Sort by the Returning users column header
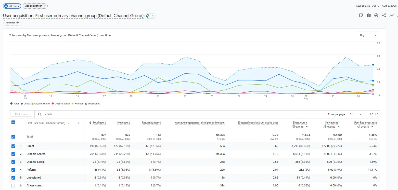Viewport: 398px width, 190px height. click(151, 123)
